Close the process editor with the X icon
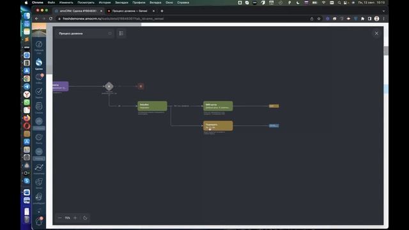Screen dimensions: 409x230 click(376, 33)
